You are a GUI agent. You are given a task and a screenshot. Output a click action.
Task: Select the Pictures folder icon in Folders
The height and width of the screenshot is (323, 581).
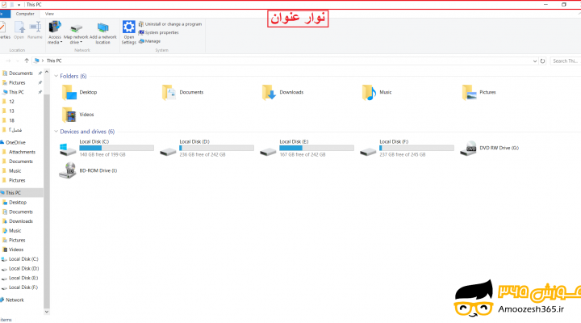469,92
